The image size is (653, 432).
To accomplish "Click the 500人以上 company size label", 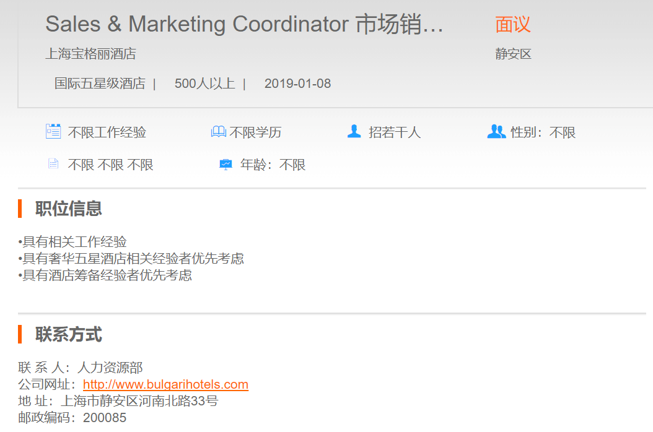I will (204, 84).
